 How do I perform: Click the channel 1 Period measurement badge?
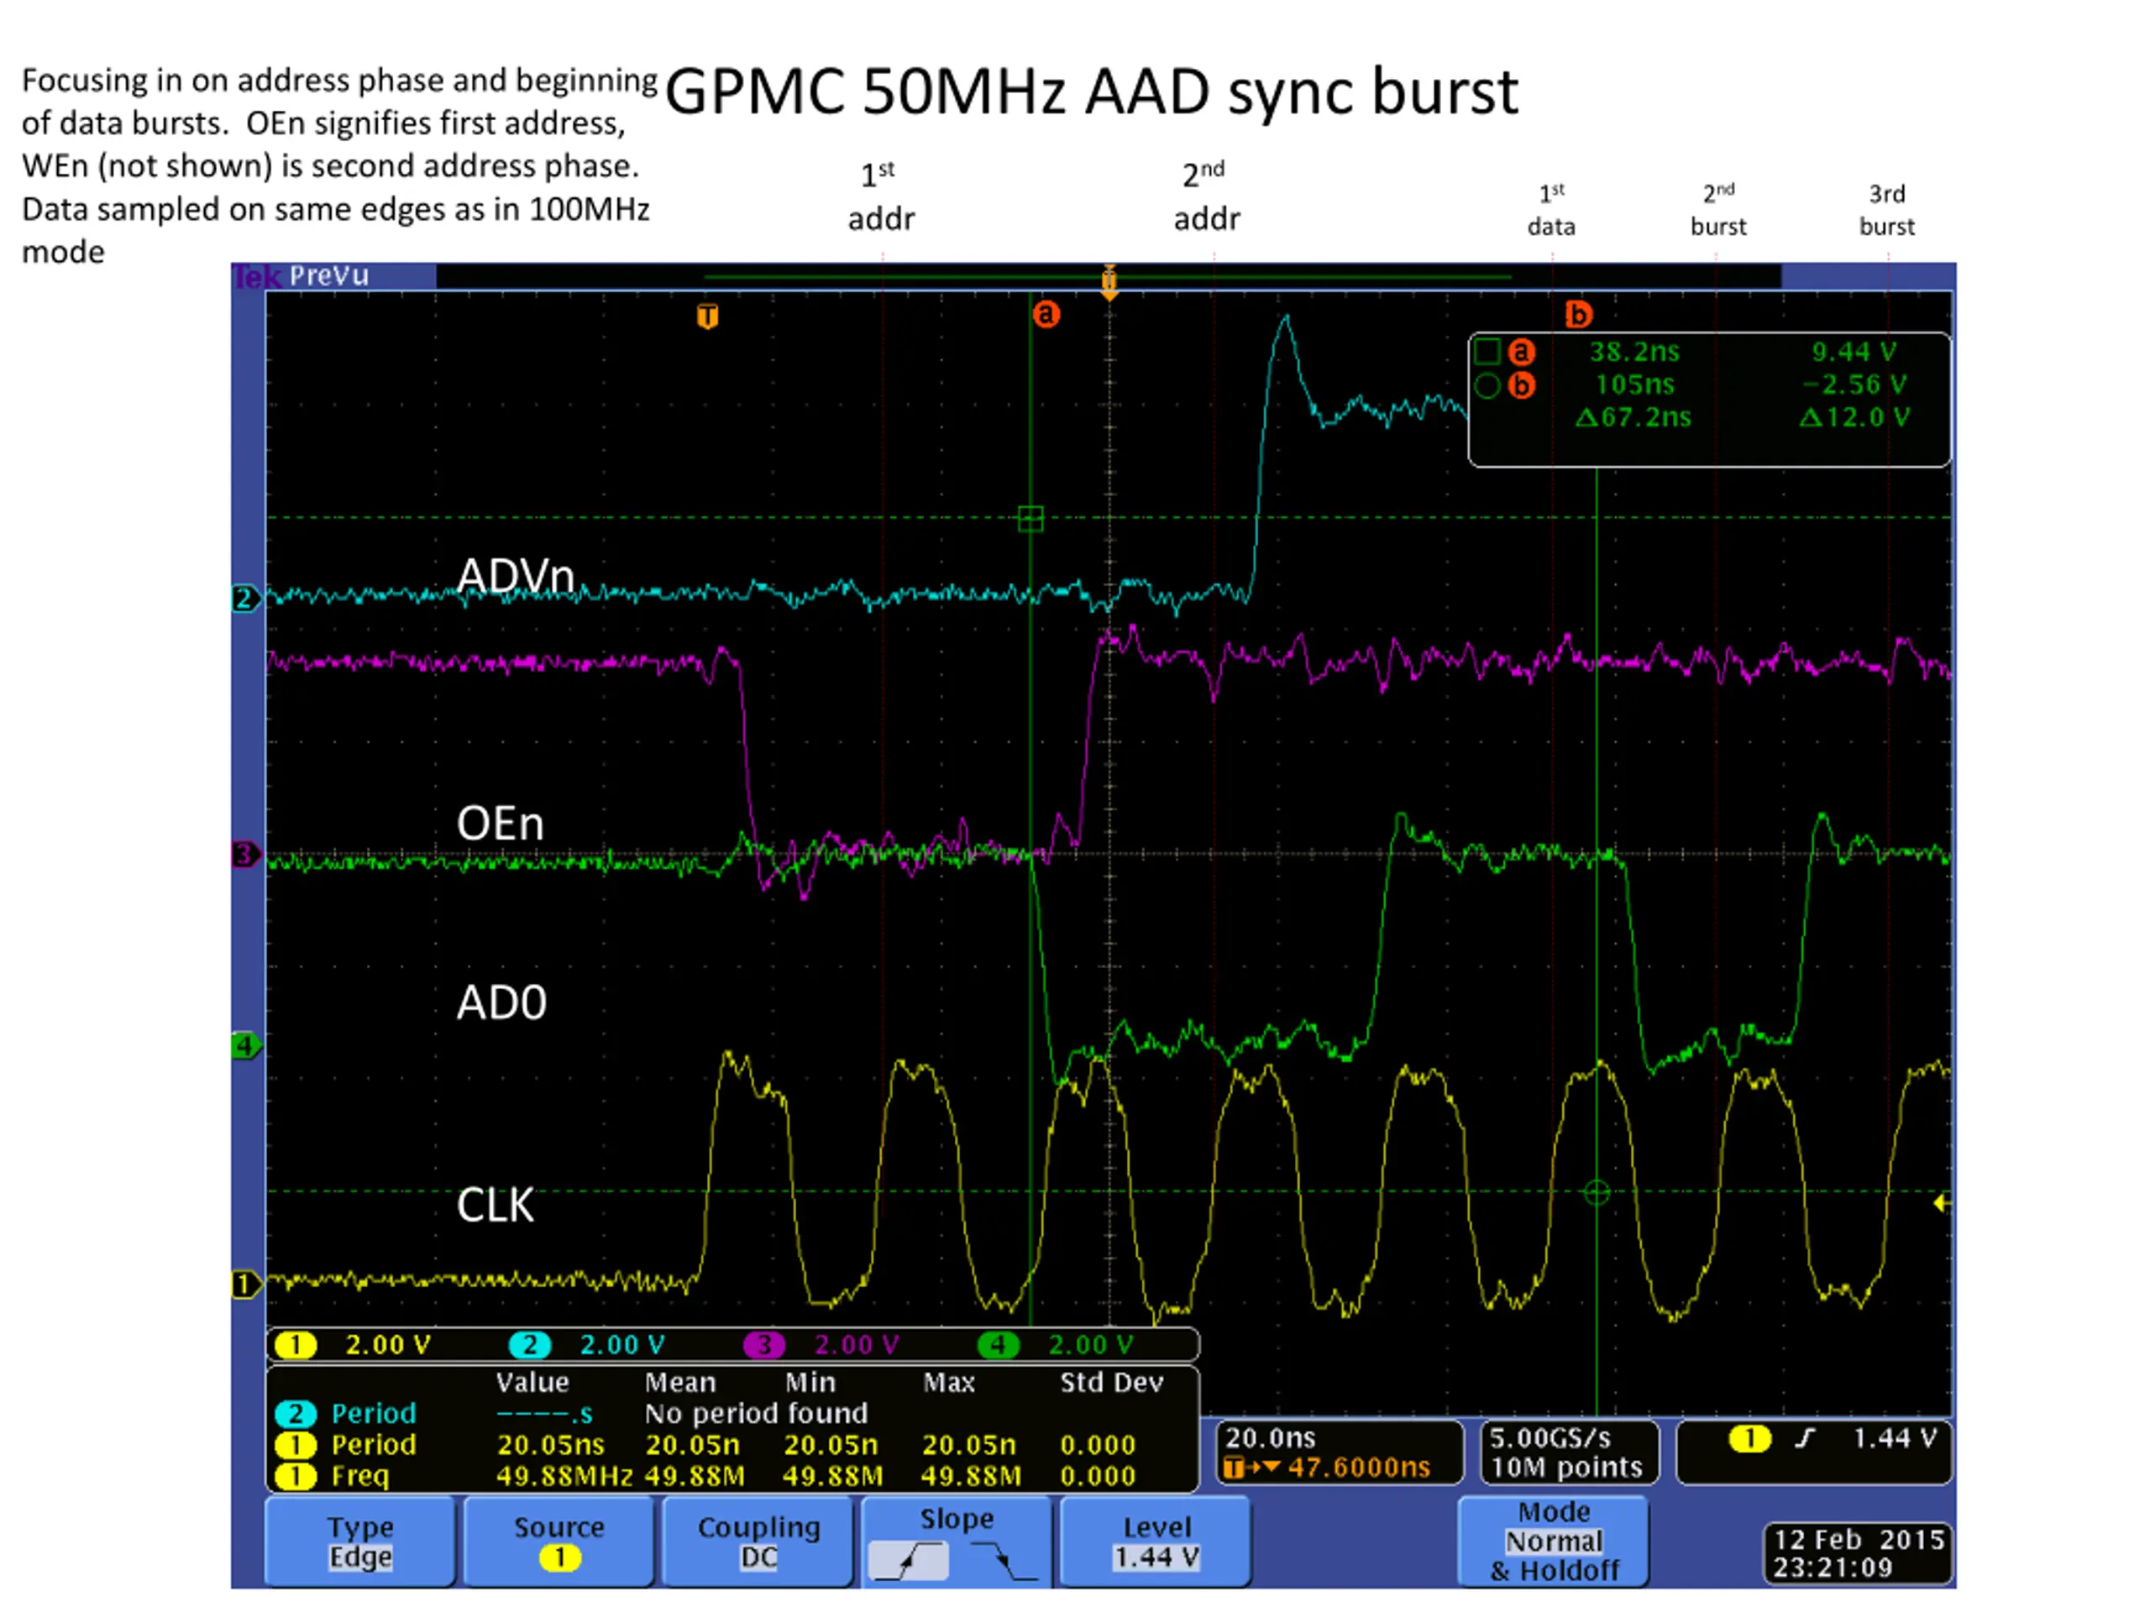[296, 1445]
